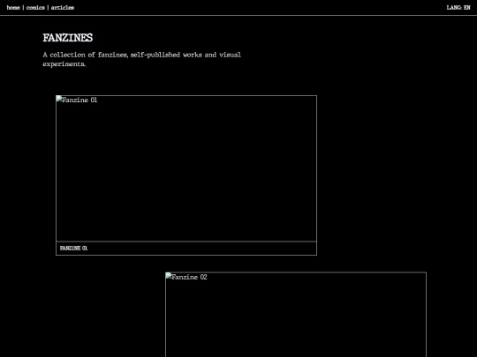Switch language via LANG: EN
Image resolution: width=477 pixels, height=357 pixels.
[458, 8]
